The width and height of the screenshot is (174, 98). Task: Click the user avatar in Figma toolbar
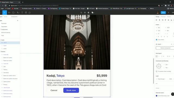(158, 13)
